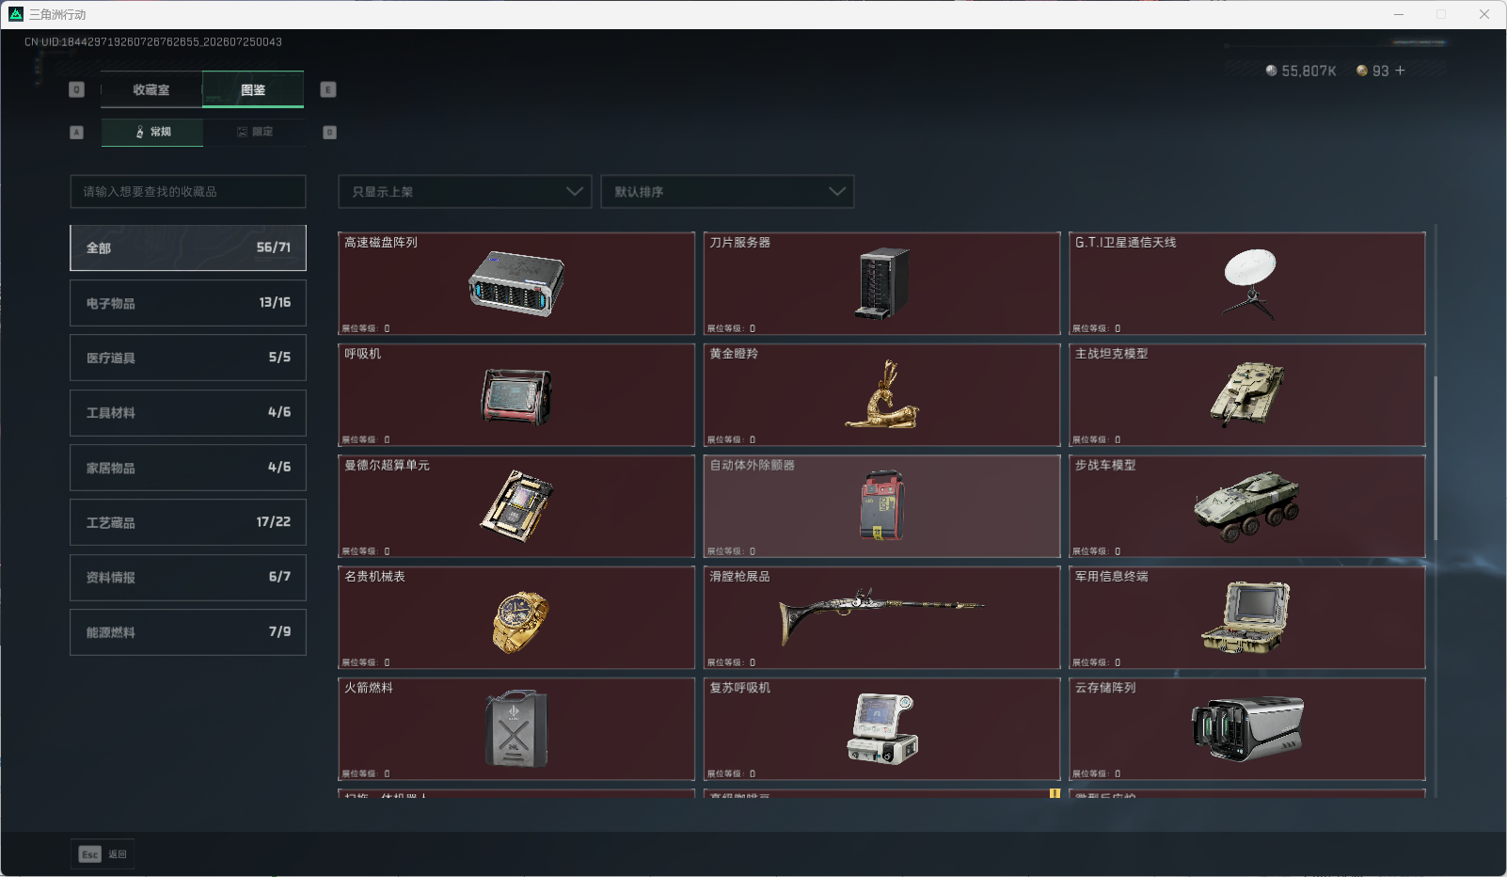
Task: Click the Esc 返回 button
Action: (103, 853)
